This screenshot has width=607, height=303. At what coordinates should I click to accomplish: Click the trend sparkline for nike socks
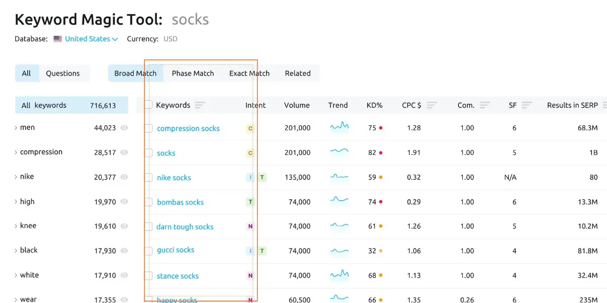point(339,177)
